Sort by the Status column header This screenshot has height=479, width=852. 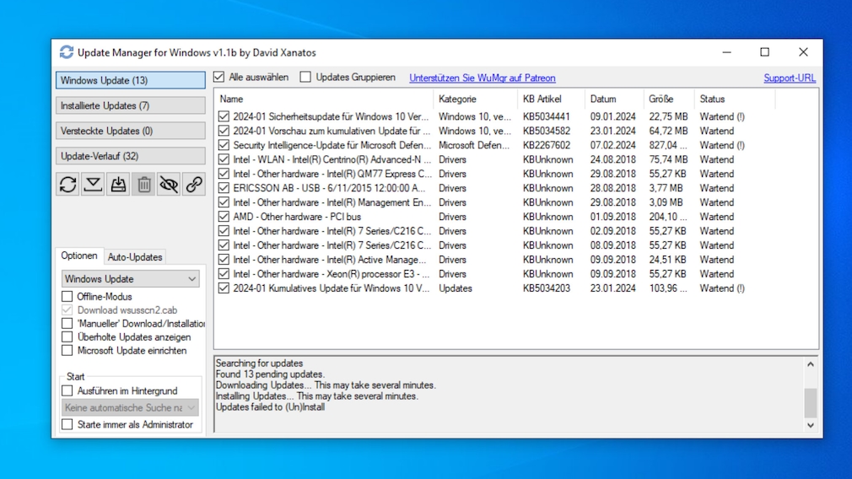pyautogui.click(x=735, y=99)
